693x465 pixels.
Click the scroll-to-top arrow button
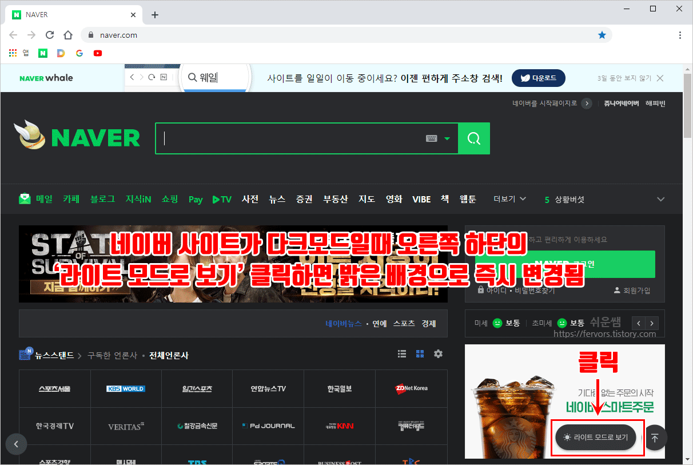(655, 438)
